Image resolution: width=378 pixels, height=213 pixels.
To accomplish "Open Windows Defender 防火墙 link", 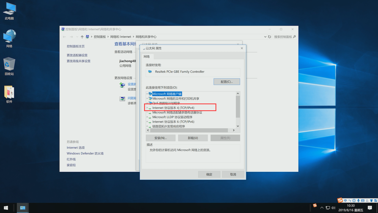I will point(85,154).
